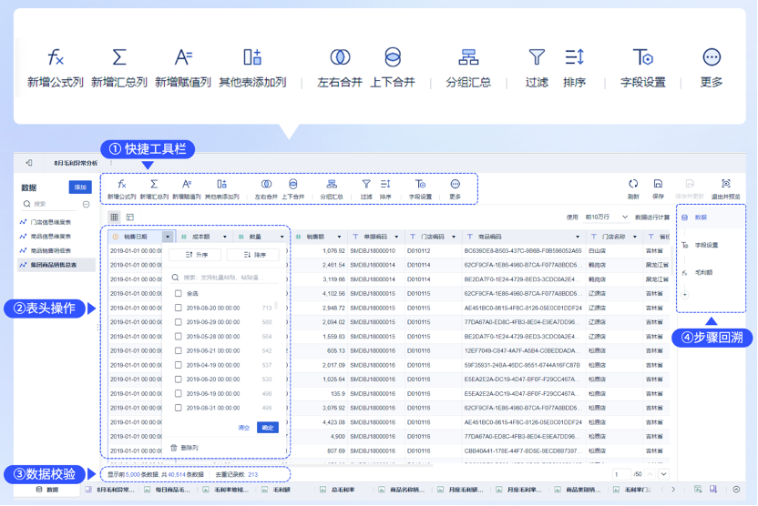758x506 pixels.
Task: Check the date checkbox with count 542
Action: click(178, 350)
